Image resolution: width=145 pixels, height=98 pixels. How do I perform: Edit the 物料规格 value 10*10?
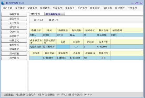pos(63,35)
